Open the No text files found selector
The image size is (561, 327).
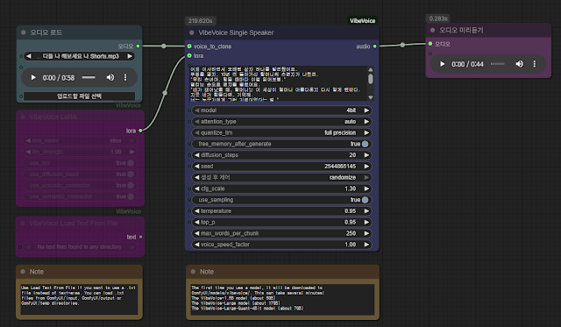point(80,247)
